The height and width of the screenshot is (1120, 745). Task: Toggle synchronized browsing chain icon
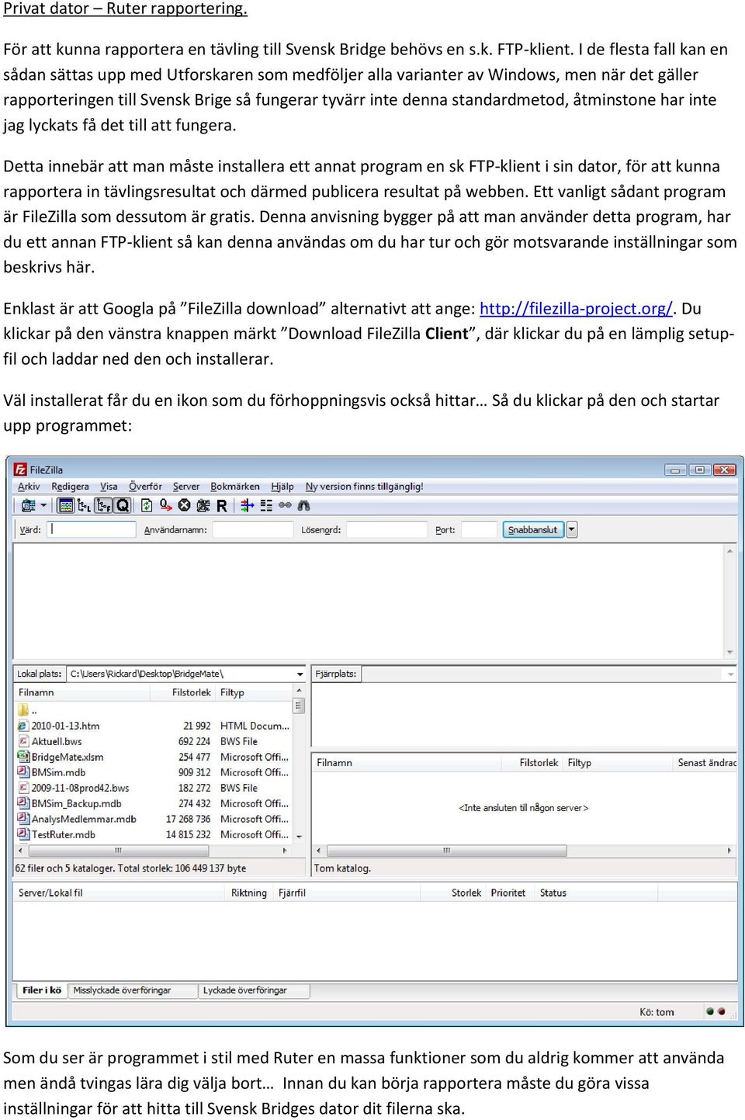(x=285, y=505)
